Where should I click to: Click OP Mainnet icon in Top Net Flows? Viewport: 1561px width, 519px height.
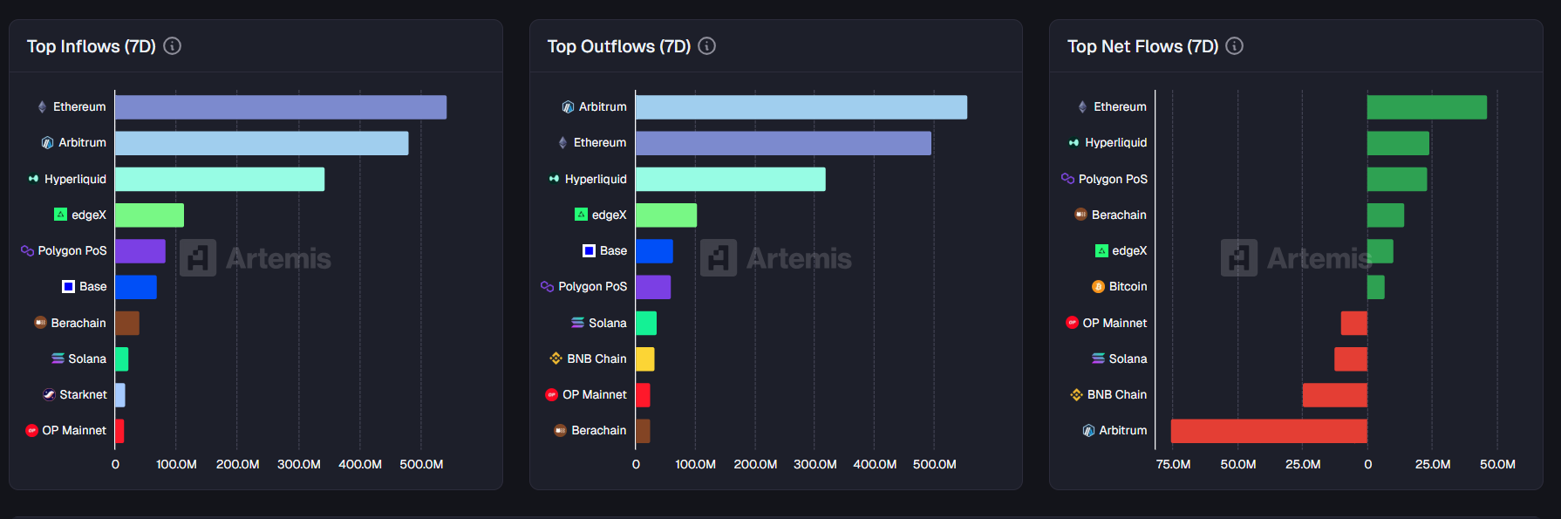1072,323
